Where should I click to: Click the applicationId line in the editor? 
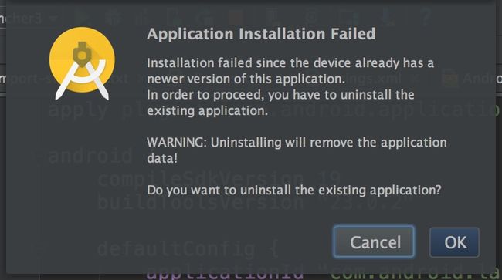[322, 272]
